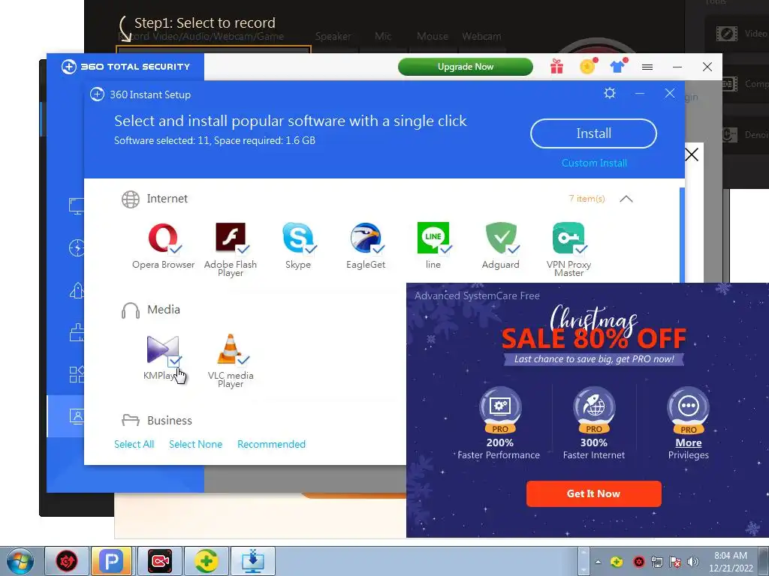
Task: Click the Skype app icon
Action: (297, 238)
